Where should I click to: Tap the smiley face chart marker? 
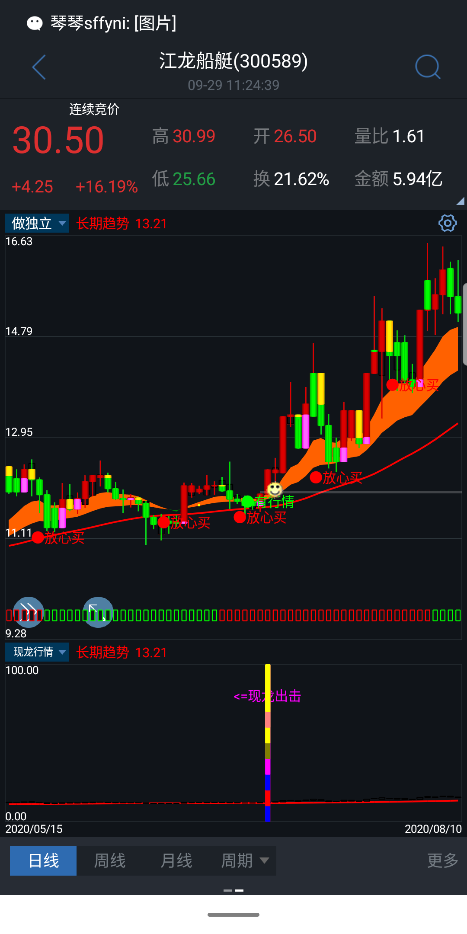click(x=275, y=489)
